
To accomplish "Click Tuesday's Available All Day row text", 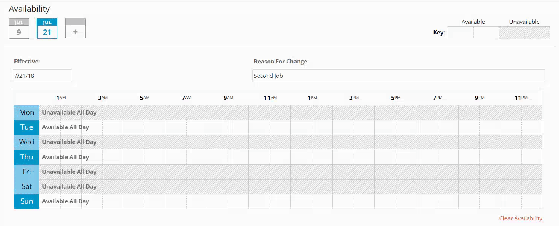I will click(66, 127).
